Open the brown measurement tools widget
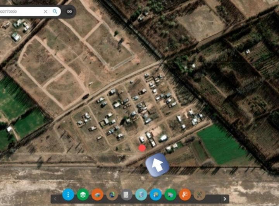This screenshot has height=206, width=279. pos(200,195)
